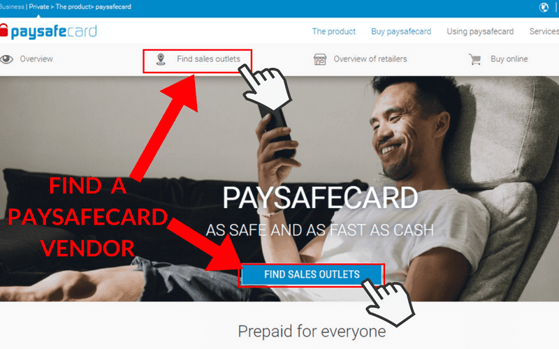
Task: Click the shopping cart icon
Action: click(475, 59)
